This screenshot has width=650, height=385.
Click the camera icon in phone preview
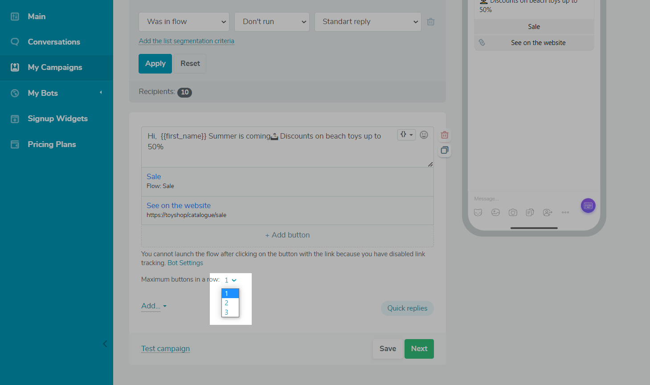tap(513, 213)
